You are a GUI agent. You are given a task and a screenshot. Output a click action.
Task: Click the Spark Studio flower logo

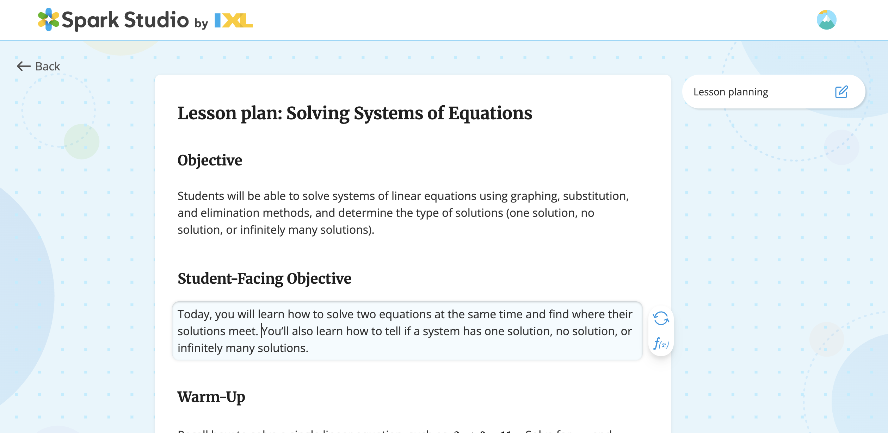pyautogui.click(x=48, y=20)
